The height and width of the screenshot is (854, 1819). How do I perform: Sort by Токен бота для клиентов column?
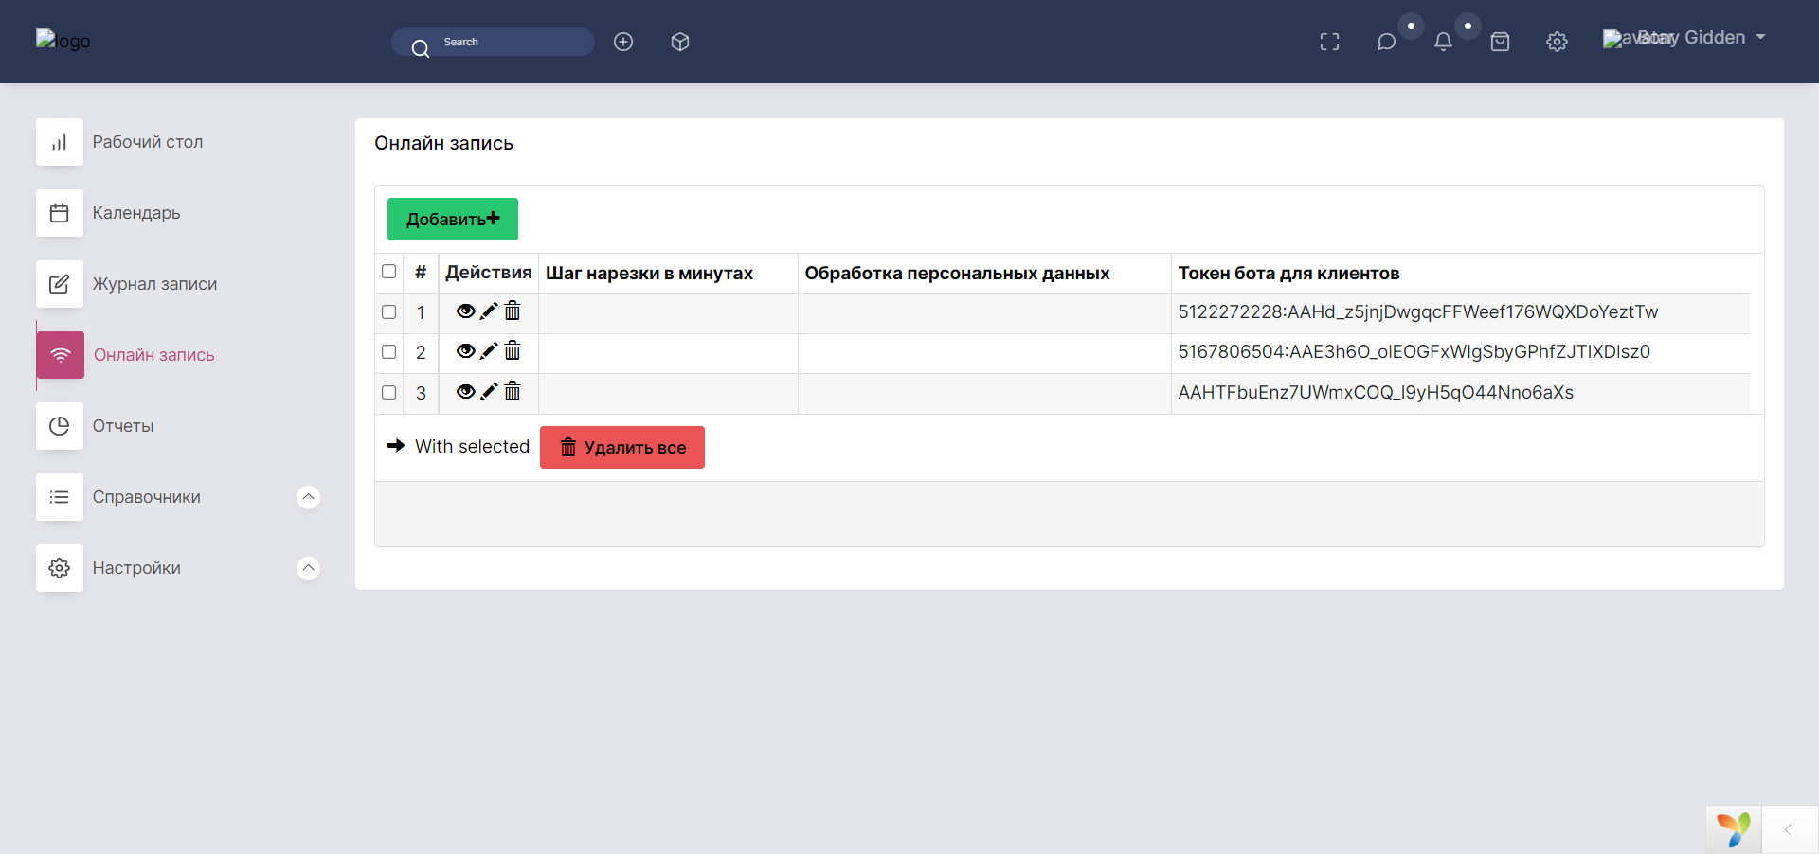pos(1288,274)
